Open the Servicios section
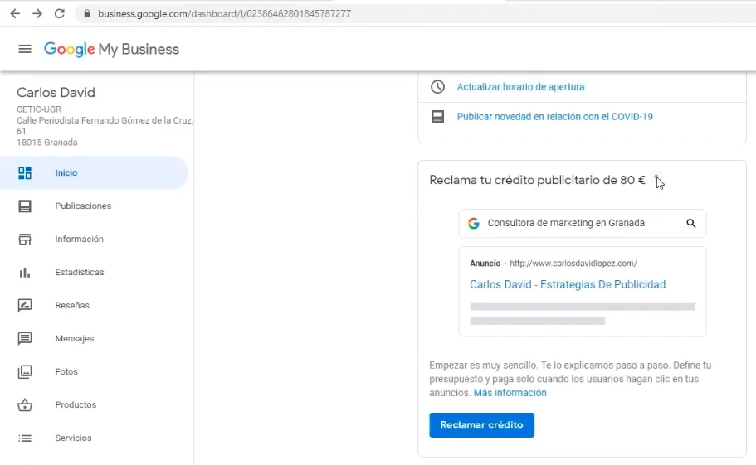 click(x=73, y=438)
